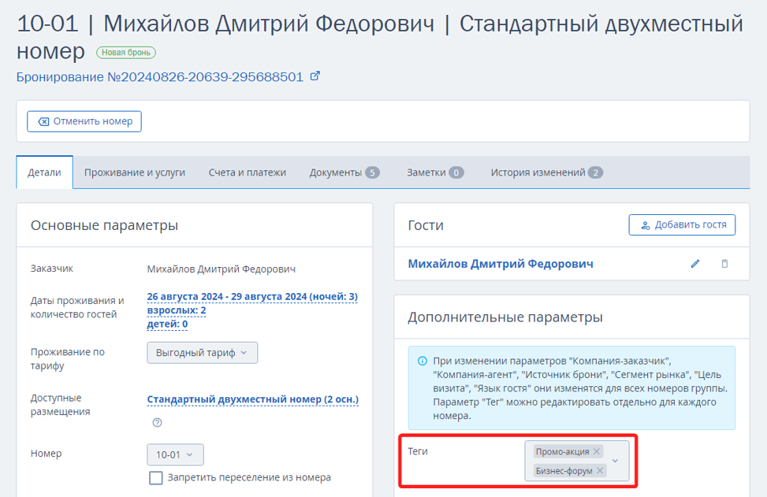Screen dimensions: 767x497
Task: Click the pencil icon to edit guest
Action: click(x=695, y=264)
